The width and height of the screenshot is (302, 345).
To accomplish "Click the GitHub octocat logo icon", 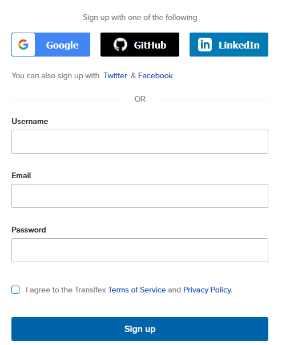I will tap(120, 45).
